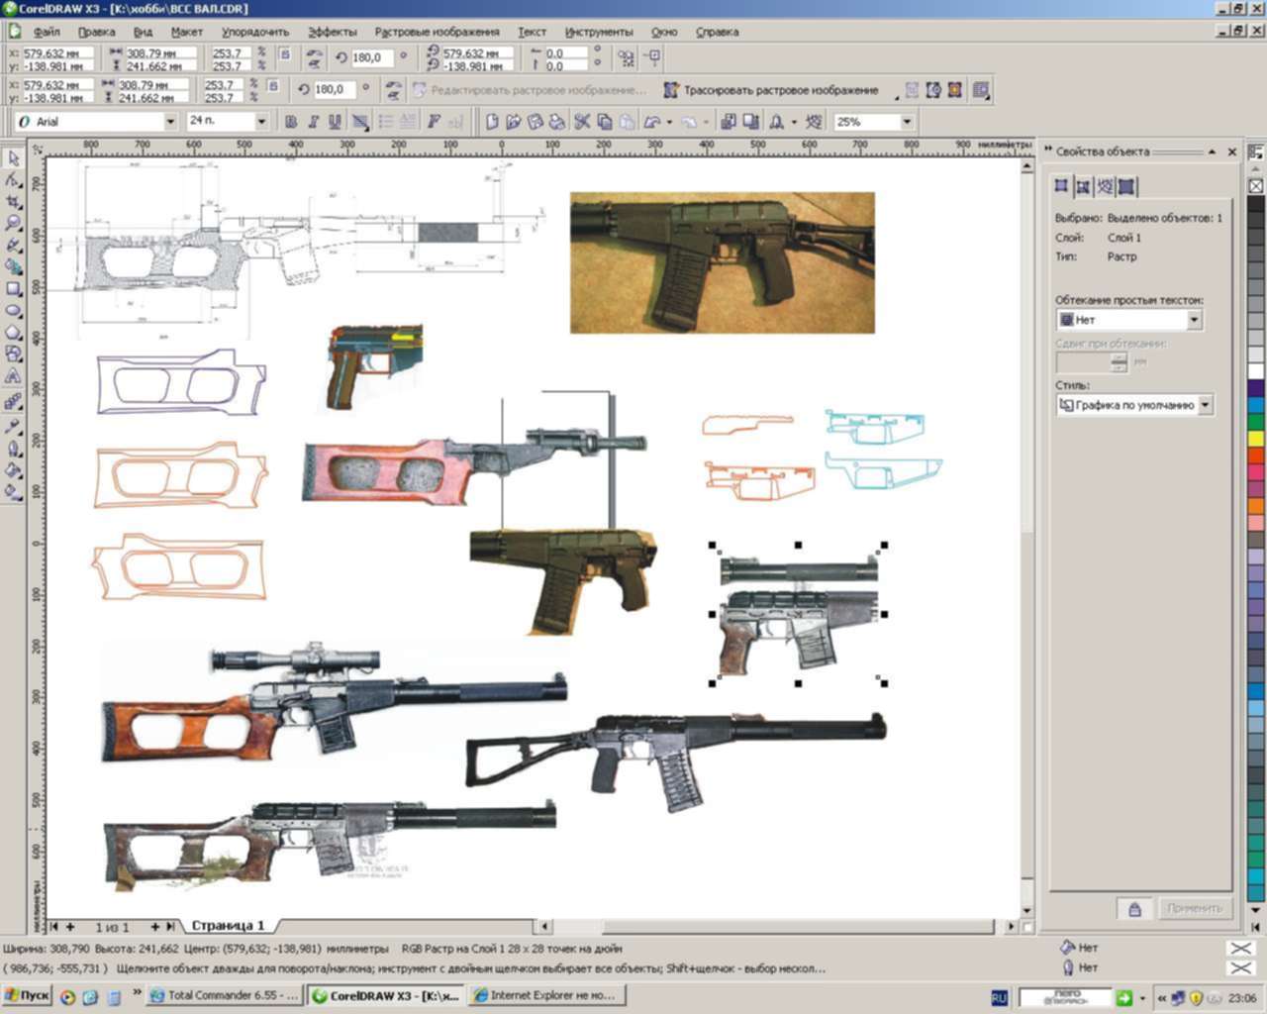Click the Undo arrow icon
Image resolution: width=1267 pixels, height=1014 pixels.
(x=652, y=122)
